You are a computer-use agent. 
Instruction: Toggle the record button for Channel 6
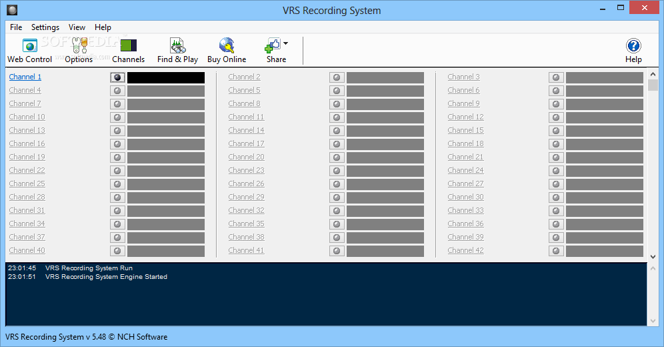(x=556, y=91)
